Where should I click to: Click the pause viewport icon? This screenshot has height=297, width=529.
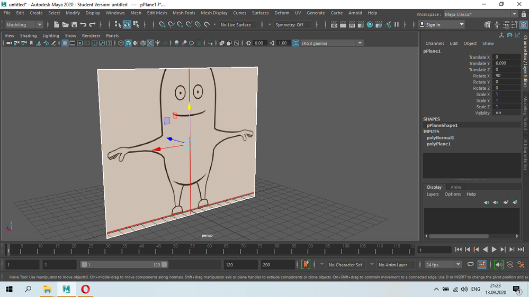397,25
